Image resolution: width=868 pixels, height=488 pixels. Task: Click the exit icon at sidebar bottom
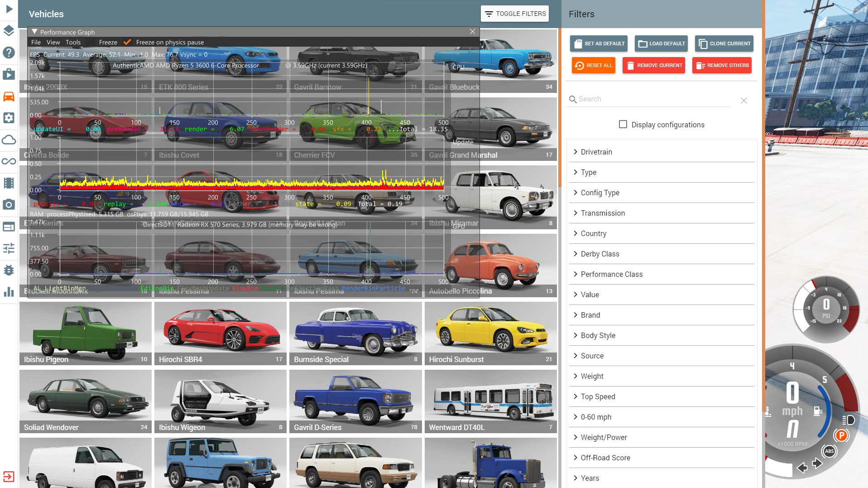(x=9, y=477)
